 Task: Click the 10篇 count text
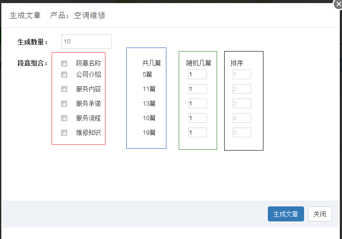click(149, 118)
